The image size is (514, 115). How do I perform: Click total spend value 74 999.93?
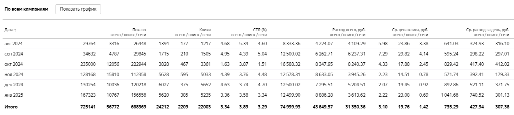[x=290, y=107]
